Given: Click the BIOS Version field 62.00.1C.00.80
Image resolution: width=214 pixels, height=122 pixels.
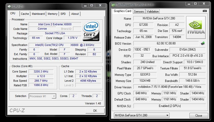Looking at the screenshot, I should point(166,43).
